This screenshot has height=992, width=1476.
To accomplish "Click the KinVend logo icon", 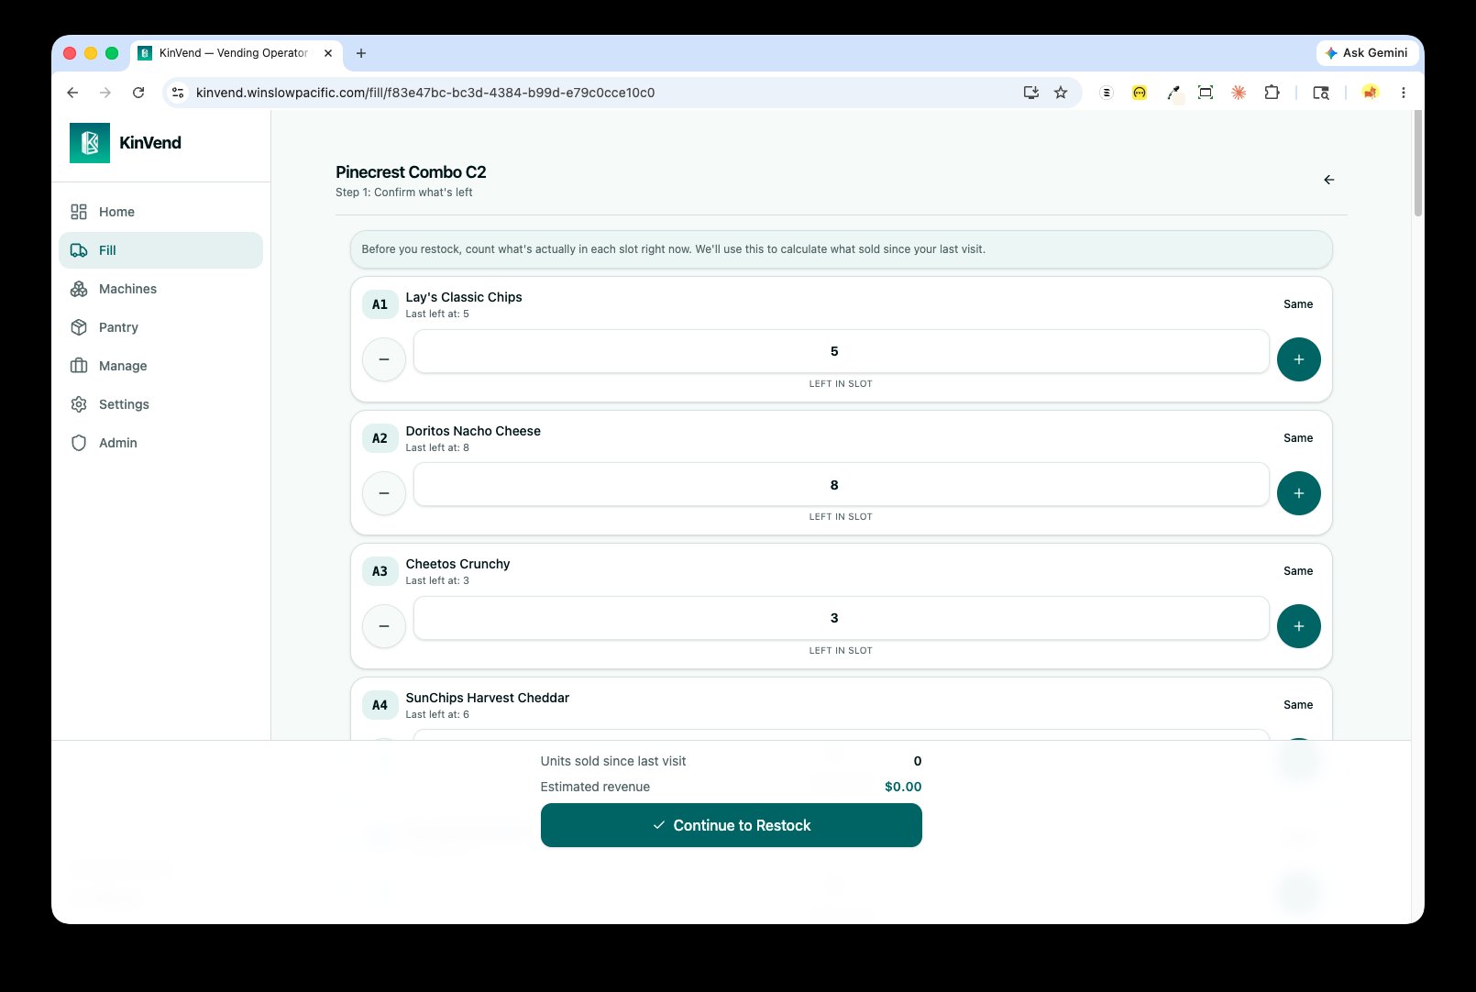I will 90,143.
